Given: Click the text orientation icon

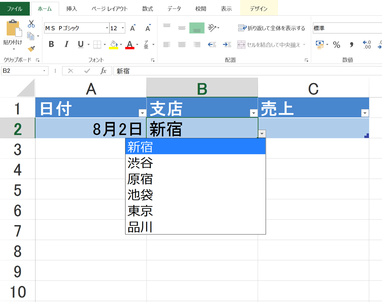Looking at the screenshot, I should [212, 28].
